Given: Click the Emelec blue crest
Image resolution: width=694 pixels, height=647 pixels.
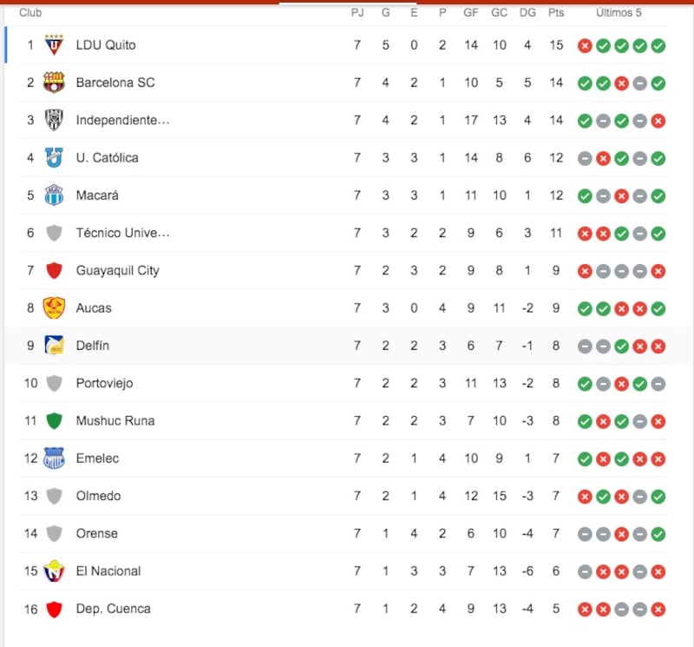Looking at the screenshot, I should click(54, 459).
